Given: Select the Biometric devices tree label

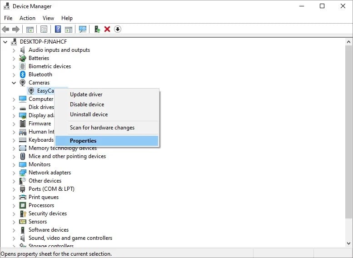Looking at the screenshot, I should [x=50, y=66].
